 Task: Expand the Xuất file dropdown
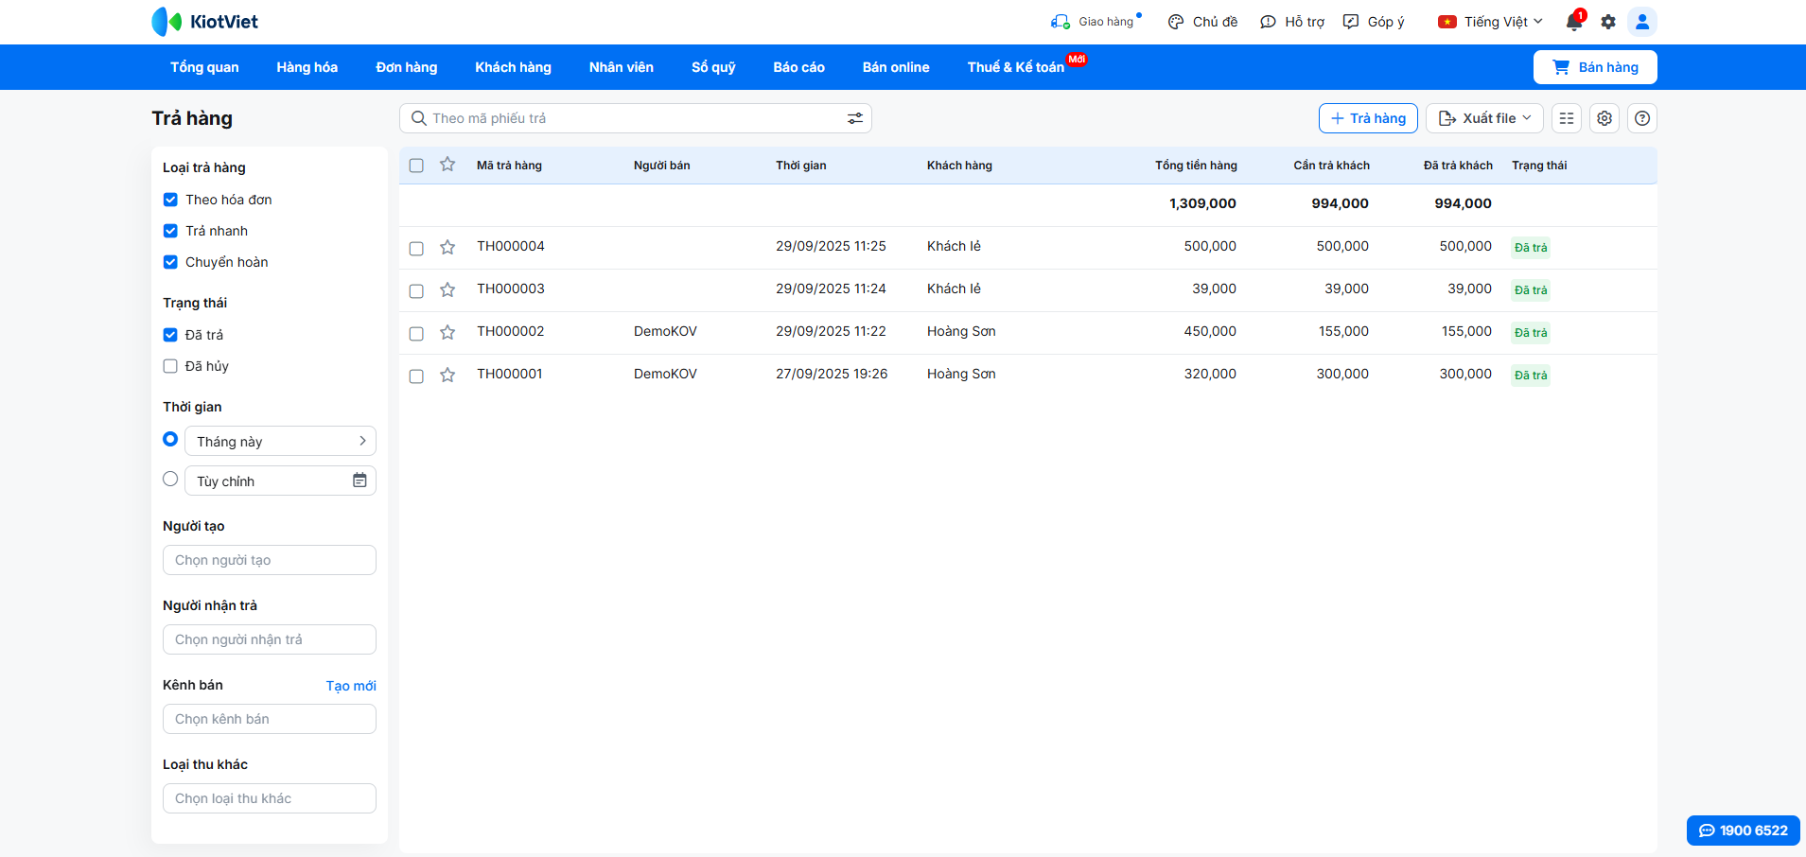tap(1484, 118)
